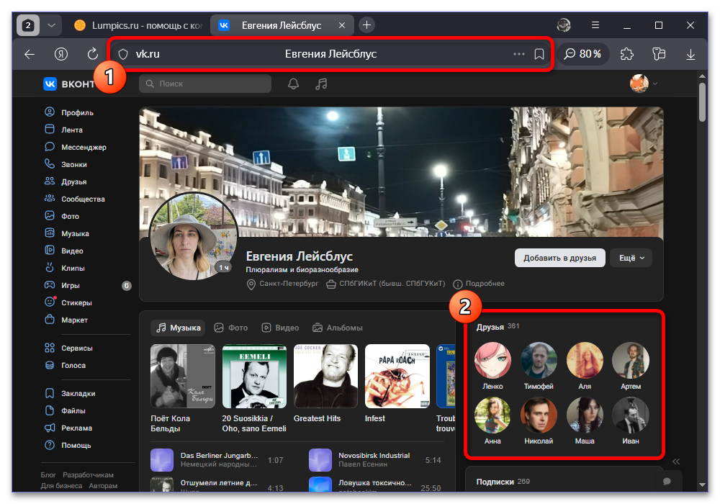Screen dimensions: 720x504
Task: Click the VK logo icon
Action: click(50, 84)
